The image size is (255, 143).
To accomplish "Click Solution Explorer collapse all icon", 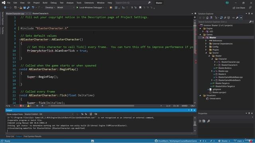I will [225, 17].
